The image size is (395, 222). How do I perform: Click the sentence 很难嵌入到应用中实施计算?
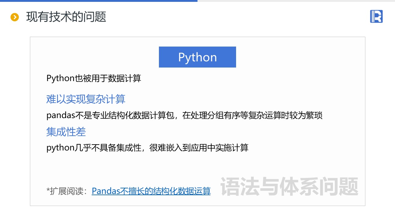(199, 148)
